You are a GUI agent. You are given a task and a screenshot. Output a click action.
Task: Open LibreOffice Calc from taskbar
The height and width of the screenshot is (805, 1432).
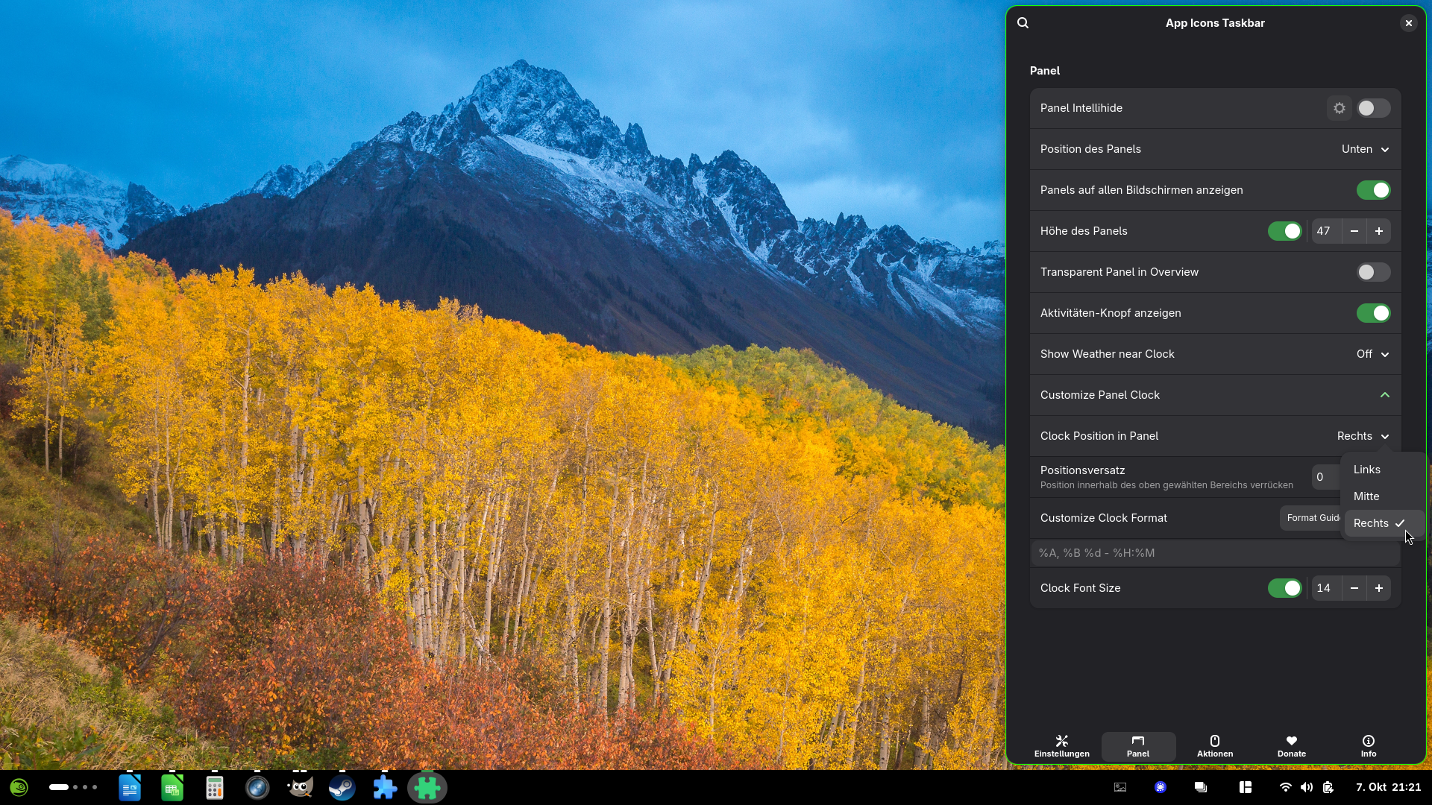(172, 788)
